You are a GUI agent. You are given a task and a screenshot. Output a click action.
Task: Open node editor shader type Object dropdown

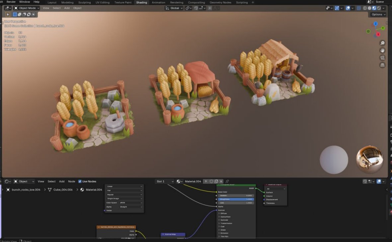pos(24,182)
